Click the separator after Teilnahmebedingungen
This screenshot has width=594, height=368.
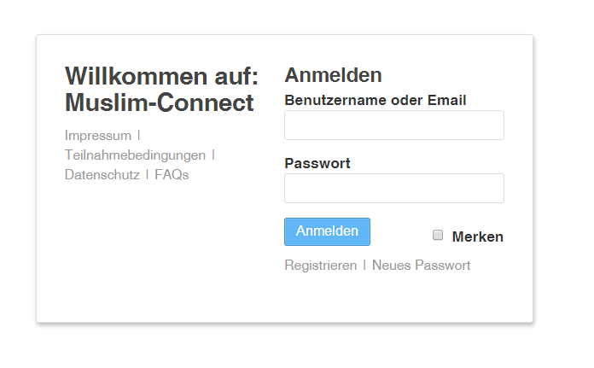pyautogui.click(x=213, y=155)
